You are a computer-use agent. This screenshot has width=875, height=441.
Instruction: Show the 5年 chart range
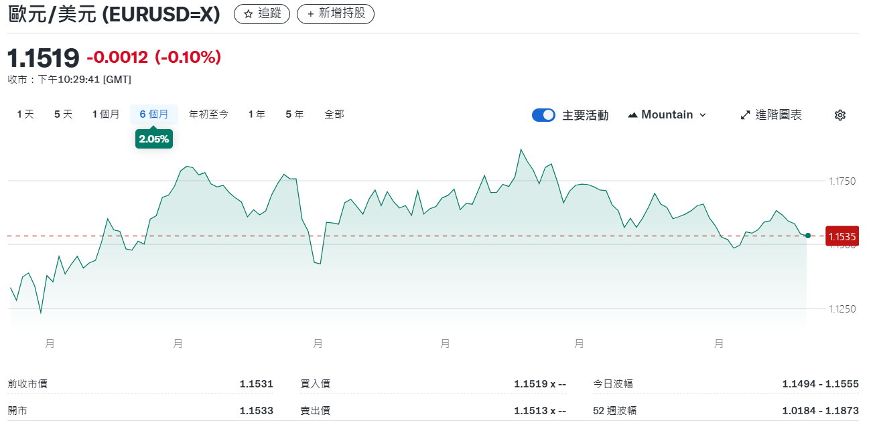[x=295, y=114]
